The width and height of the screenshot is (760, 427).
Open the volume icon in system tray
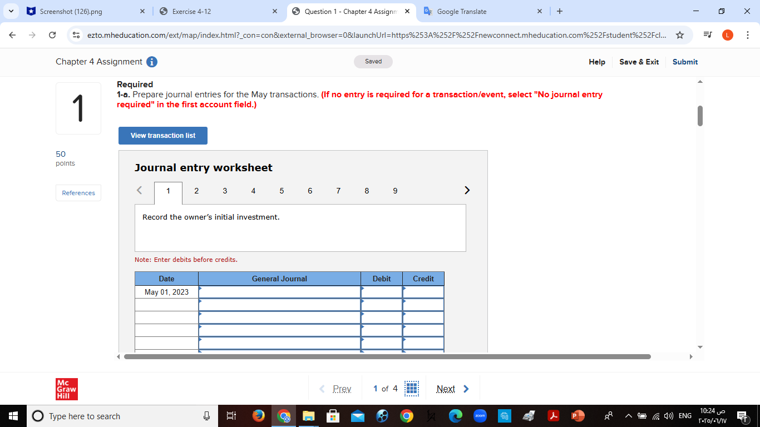[x=668, y=416]
